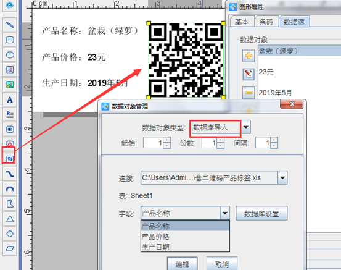This screenshot has width=341, height=270.
Task: Click the 起始 number field
Action: coord(153,143)
